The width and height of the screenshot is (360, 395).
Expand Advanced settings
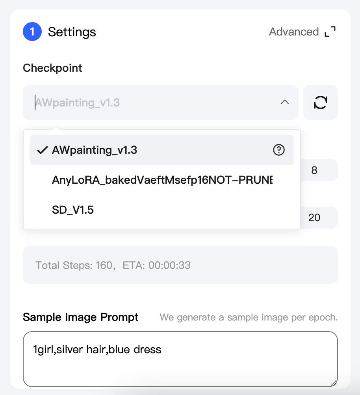tap(294, 32)
